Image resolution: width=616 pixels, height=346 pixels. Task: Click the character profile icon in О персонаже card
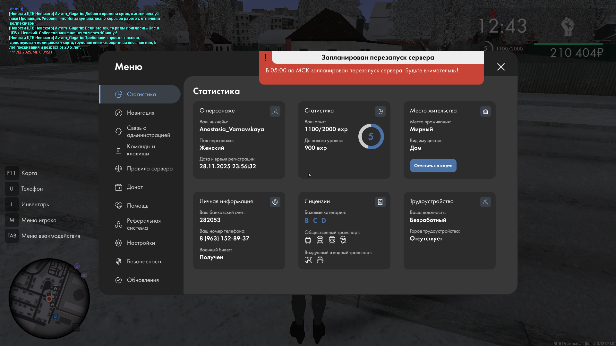275,111
